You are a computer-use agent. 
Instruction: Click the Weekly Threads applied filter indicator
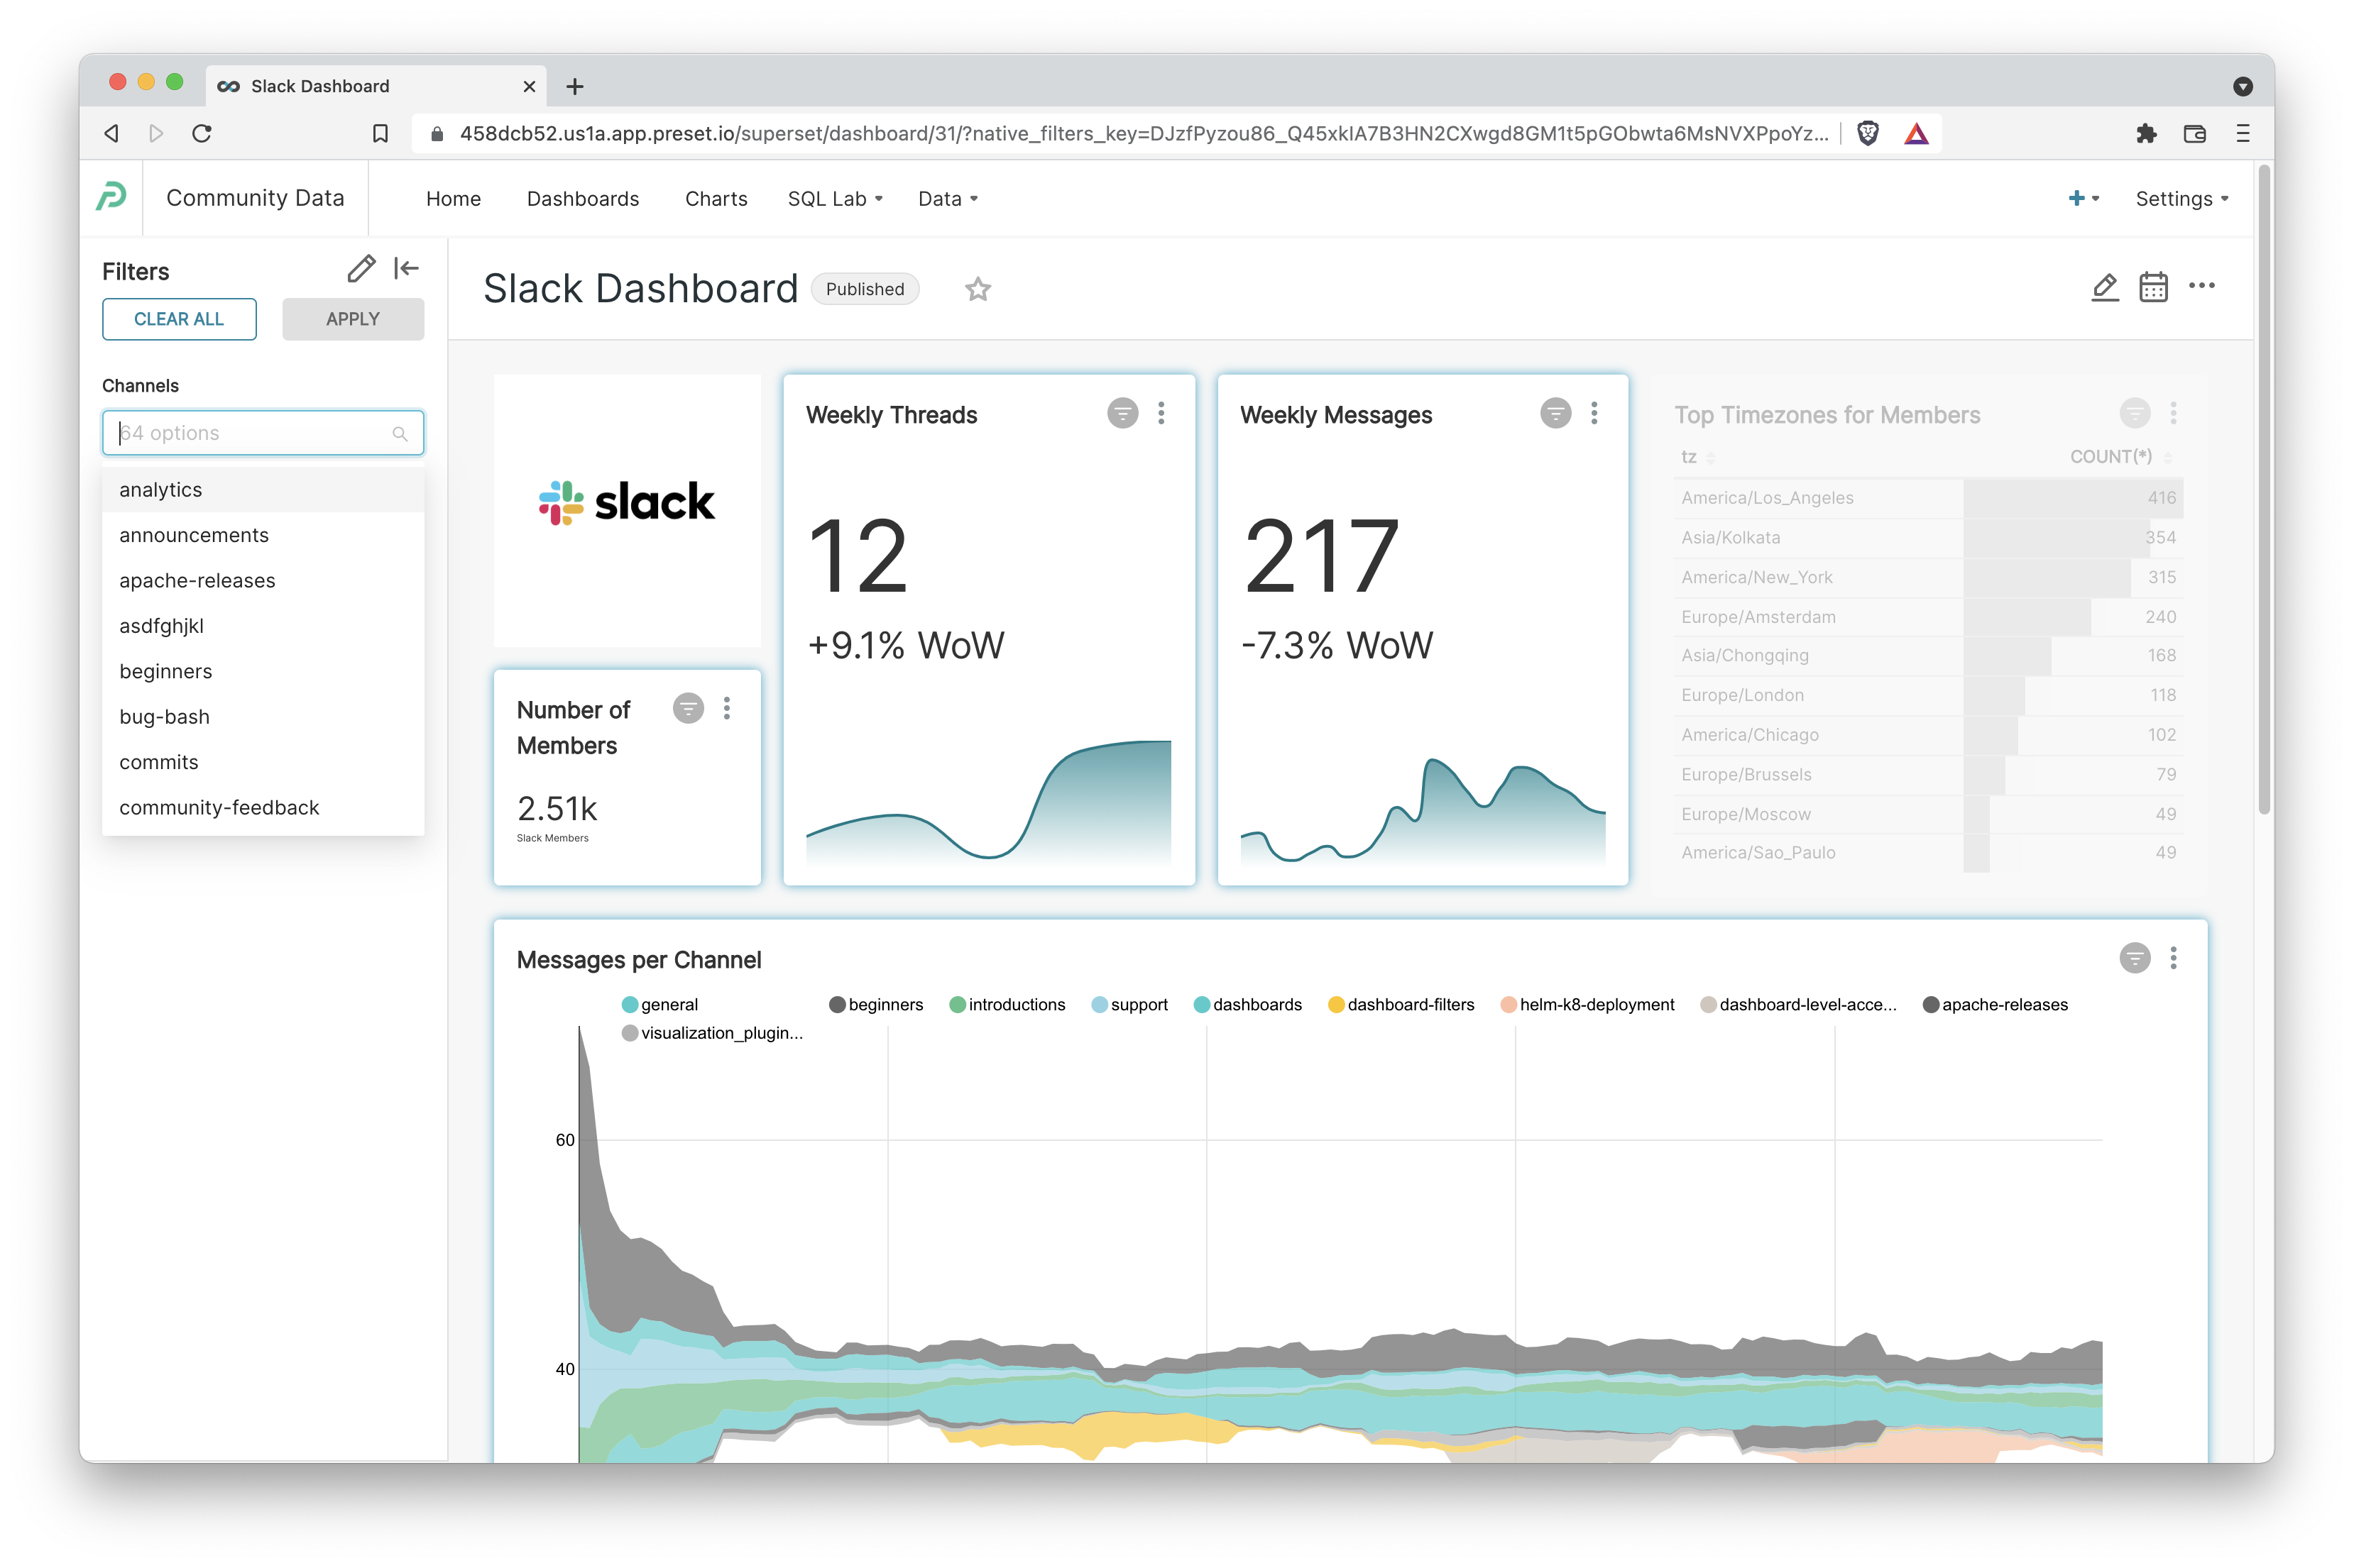1122,413
